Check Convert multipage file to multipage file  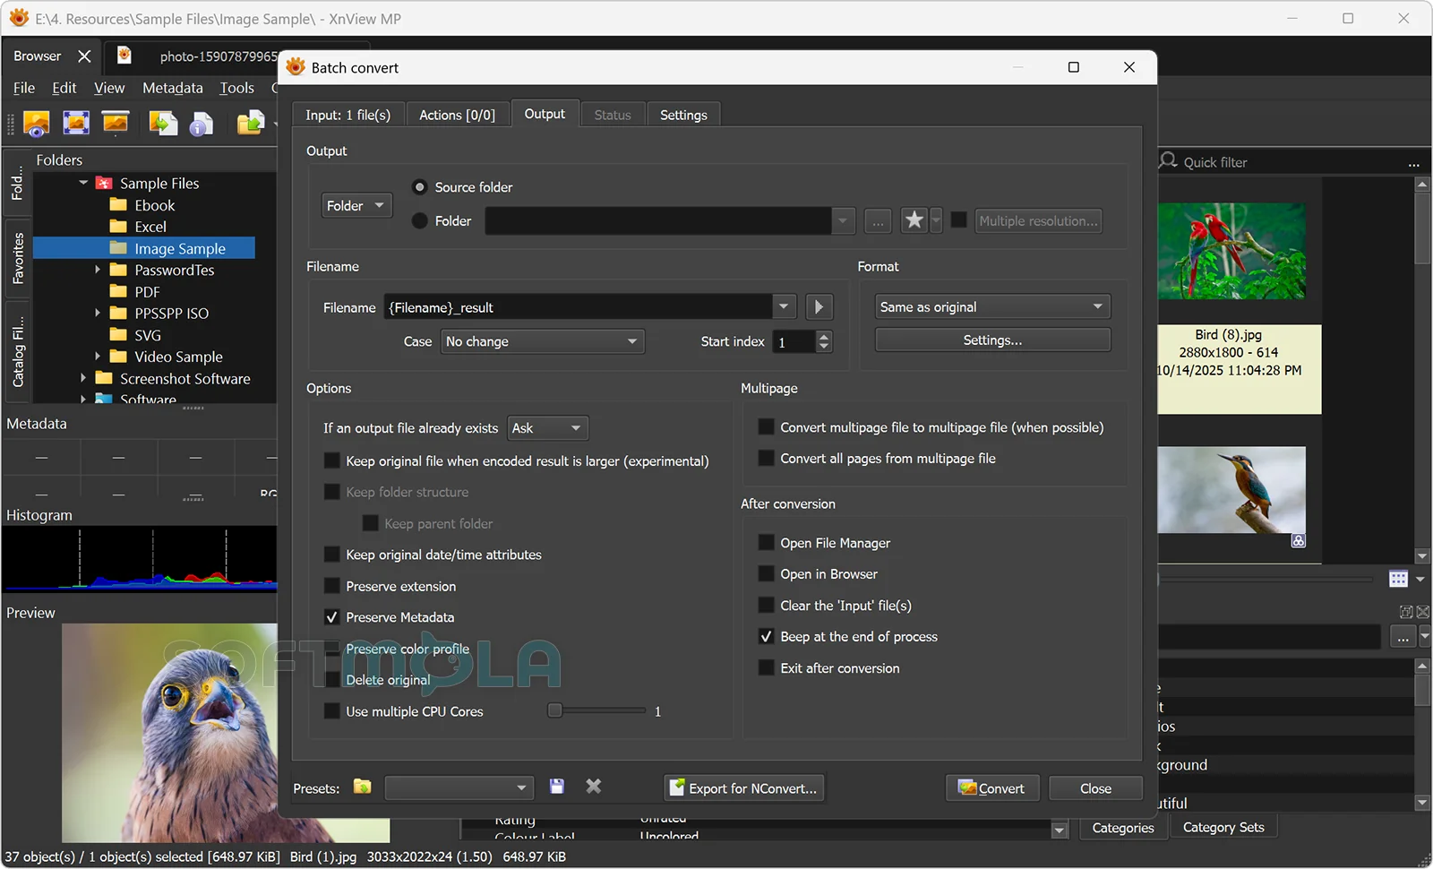coord(766,427)
